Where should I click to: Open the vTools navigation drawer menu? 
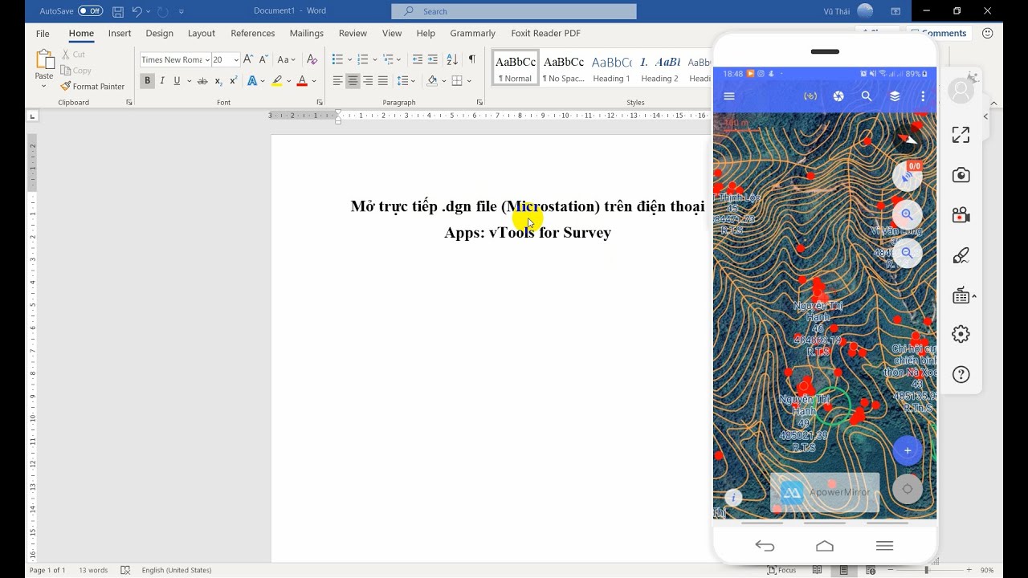pos(728,96)
